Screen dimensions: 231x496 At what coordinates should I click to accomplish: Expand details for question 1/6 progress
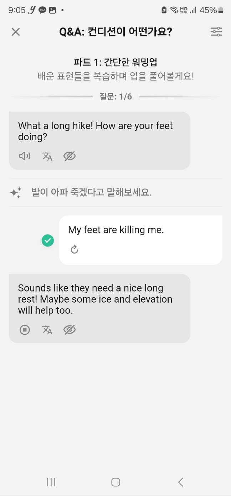115,96
